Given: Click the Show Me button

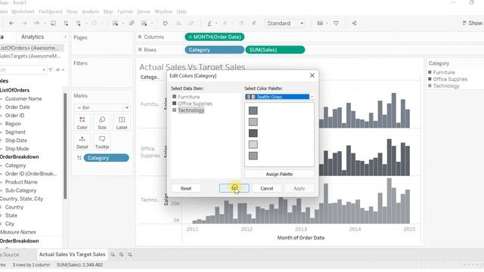Looking at the screenshot, I should pyautogui.click(x=472, y=23).
